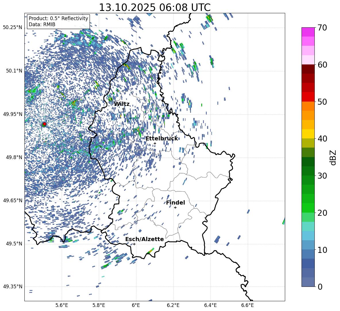The width and height of the screenshot is (340, 311).
Task: Click the 50.25°N latitude label
Action: click(x=13, y=28)
